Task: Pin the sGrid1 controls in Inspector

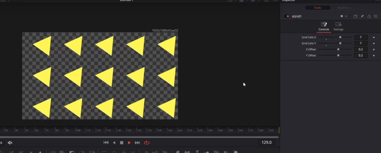Action: pos(362,16)
